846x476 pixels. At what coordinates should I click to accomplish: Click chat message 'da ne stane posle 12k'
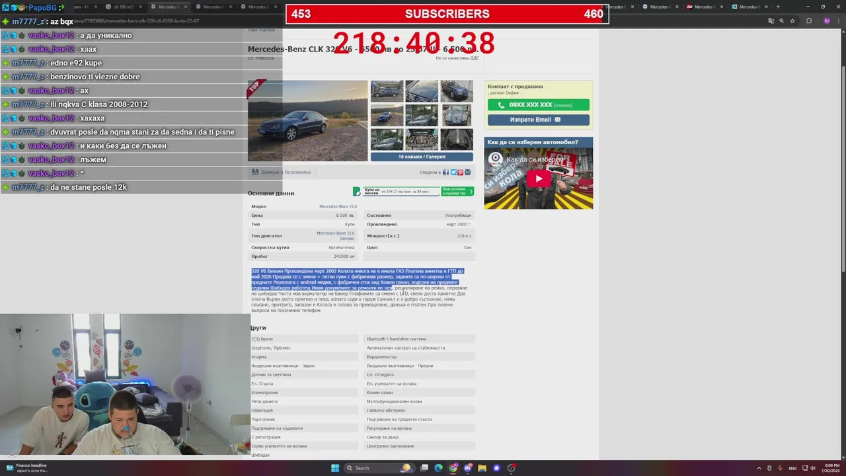(89, 187)
